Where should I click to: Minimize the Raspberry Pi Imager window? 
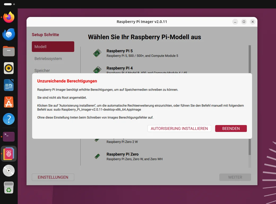pyautogui.click(x=235, y=22)
